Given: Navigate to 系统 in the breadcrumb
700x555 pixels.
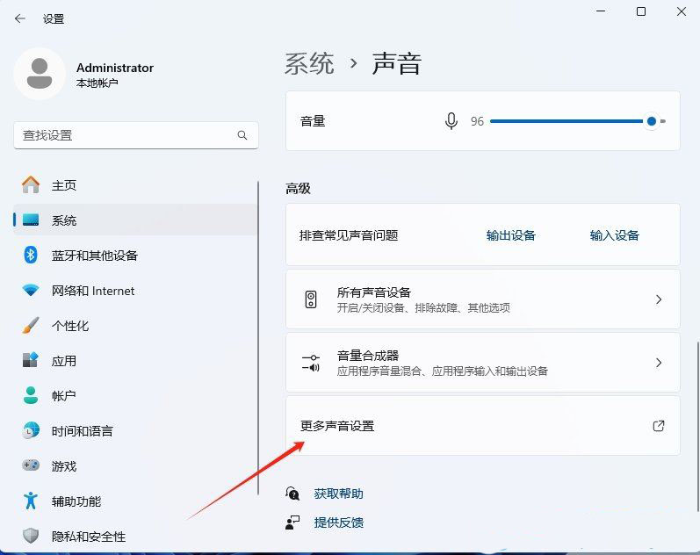Looking at the screenshot, I should coord(309,64).
